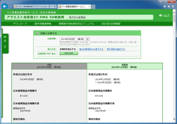The image size is (177, 124).
Task: Open the browser home icon
Action: point(165,7)
